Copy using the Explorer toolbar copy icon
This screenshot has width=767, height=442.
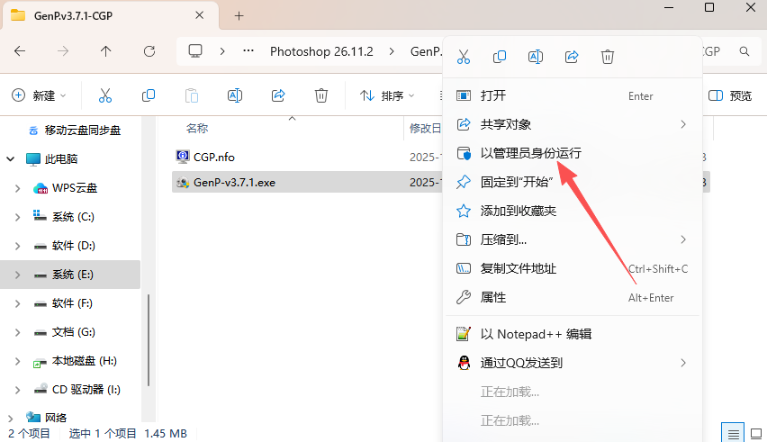(149, 95)
